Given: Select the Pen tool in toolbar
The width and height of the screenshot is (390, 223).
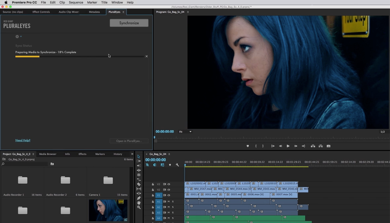Looking at the screenshot, I should tap(139, 198).
